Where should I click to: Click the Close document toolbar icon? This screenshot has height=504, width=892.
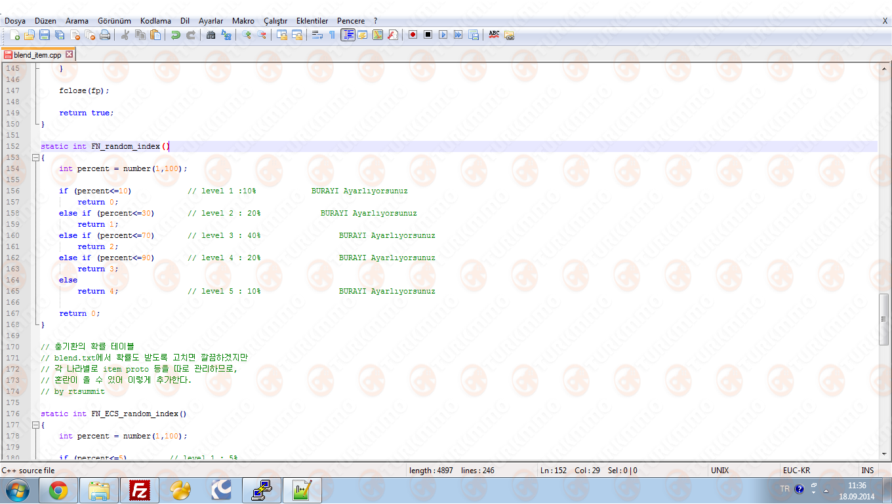coord(75,35)
